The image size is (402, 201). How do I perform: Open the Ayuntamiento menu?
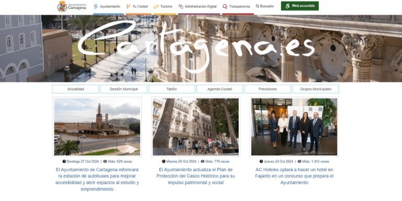[x=108, y=7]
